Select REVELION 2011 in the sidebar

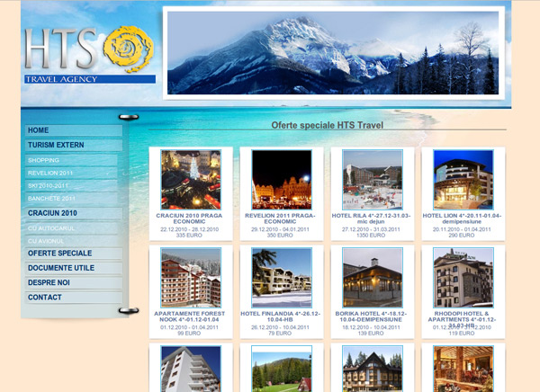[71, 174]
